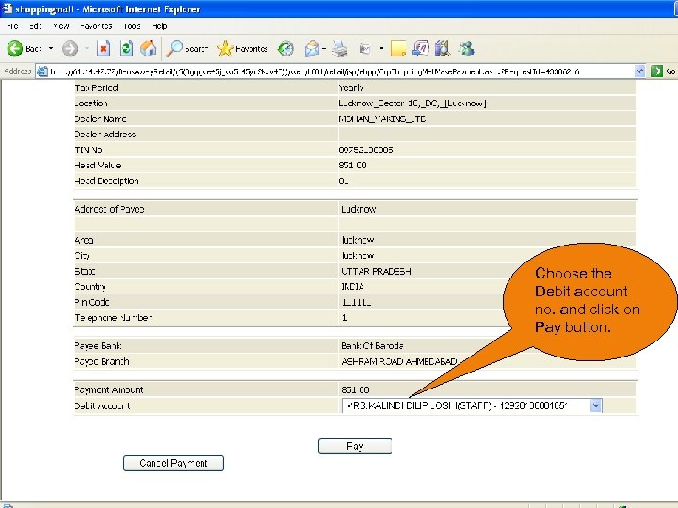Select the Debit Account combo box value

coord(472,405)
